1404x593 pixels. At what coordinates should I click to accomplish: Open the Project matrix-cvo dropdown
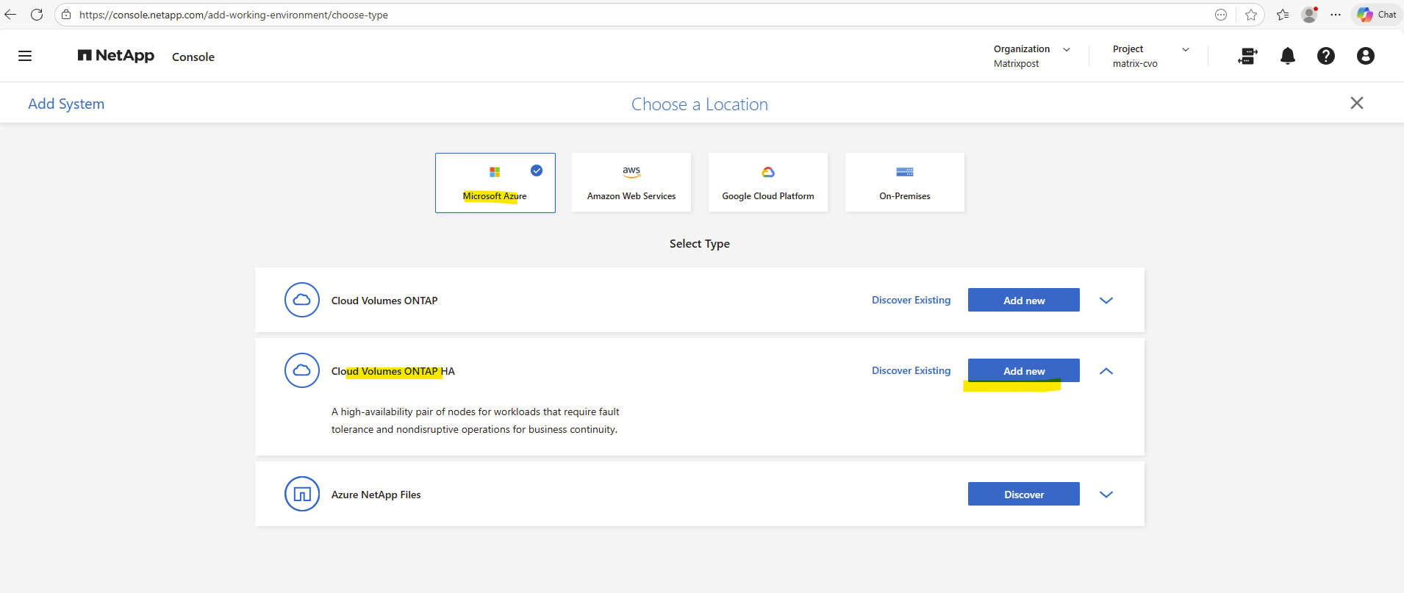1150,56
